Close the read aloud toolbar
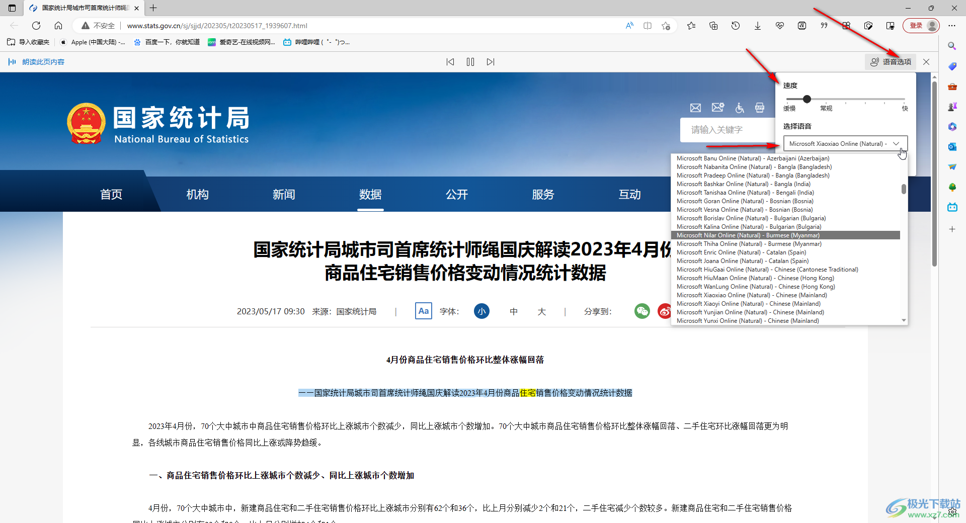Viewport: 966px width, 523px height. (926, 62)
